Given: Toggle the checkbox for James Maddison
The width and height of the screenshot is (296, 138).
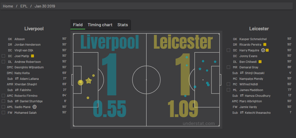Looking at the screenshot, I should [x=228, y=90].
